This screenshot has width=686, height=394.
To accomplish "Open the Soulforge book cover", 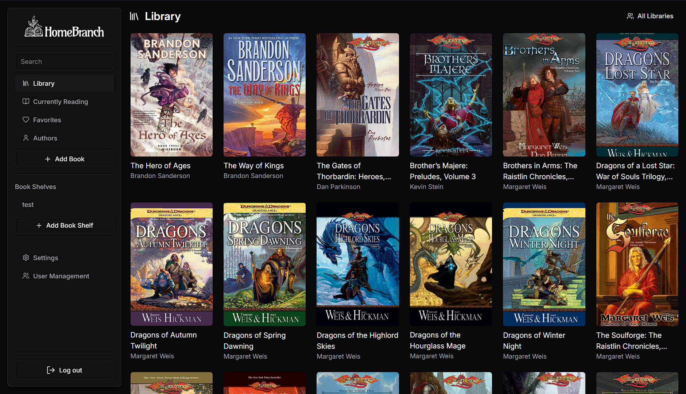I will tap(637, 264).
